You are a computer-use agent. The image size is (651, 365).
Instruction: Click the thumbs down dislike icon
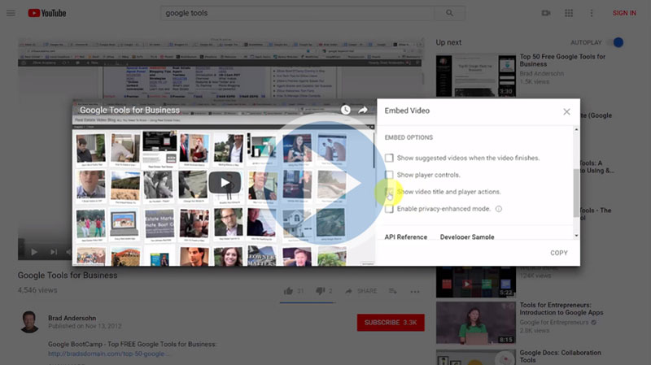pos(319,291)
